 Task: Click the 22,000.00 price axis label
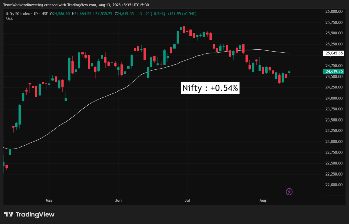click(334, 185)
